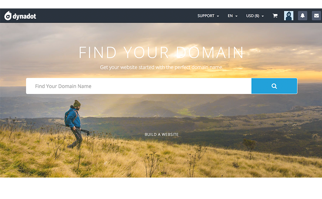
Task: Click the subtitle about the perfect domain name
Action: click(x=161, y=67)
